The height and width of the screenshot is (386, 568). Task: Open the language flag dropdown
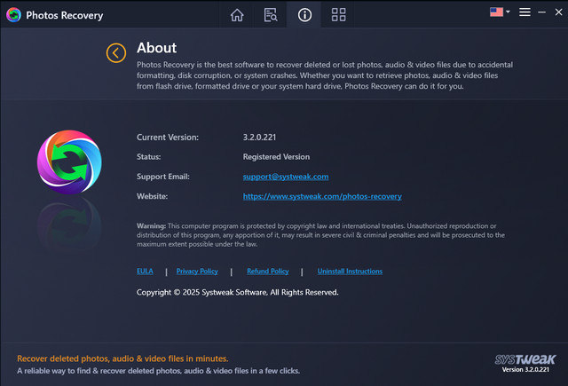(500, 12)
